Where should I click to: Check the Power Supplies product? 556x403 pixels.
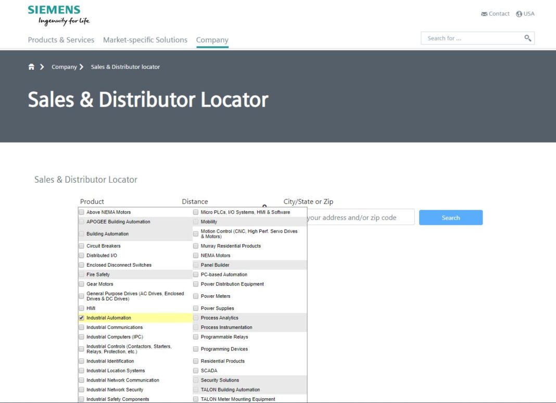(196, 308)
